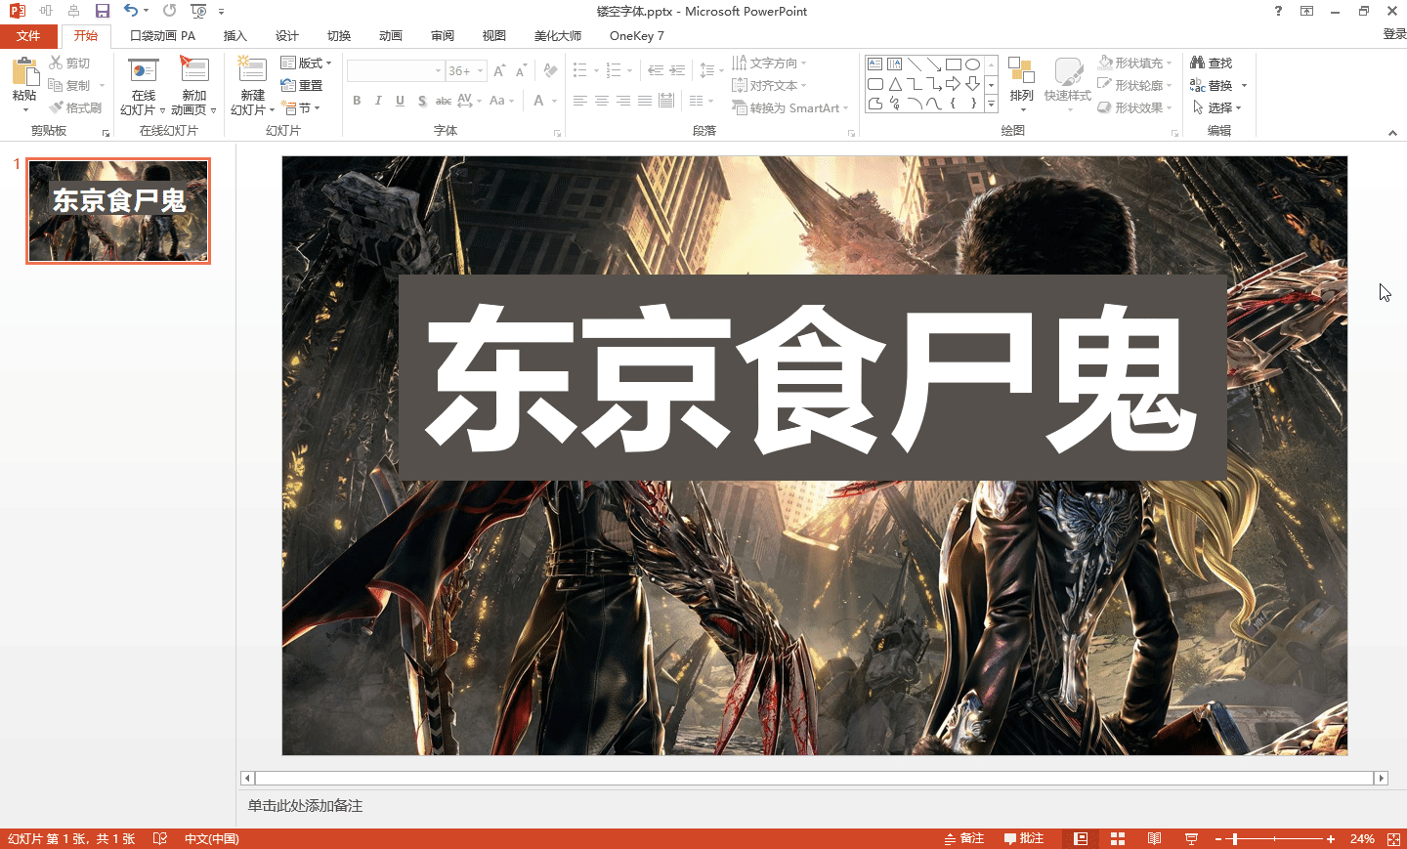Open the OneKey 7 tab

[x=636, y=36]
